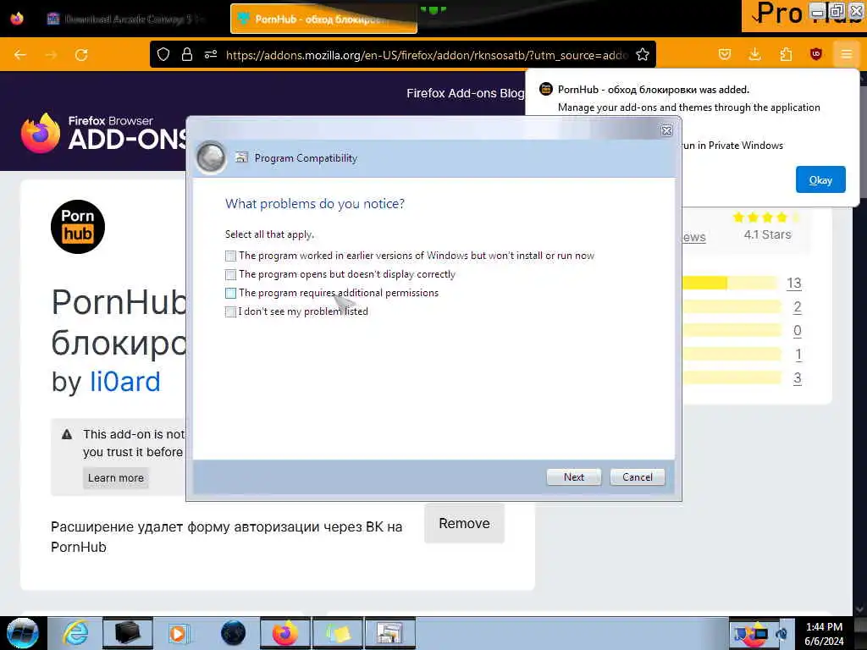The height and width of the screenshot is (650, 867).
Task: Click the volume tray icon
Action: [x=781, y=634]
